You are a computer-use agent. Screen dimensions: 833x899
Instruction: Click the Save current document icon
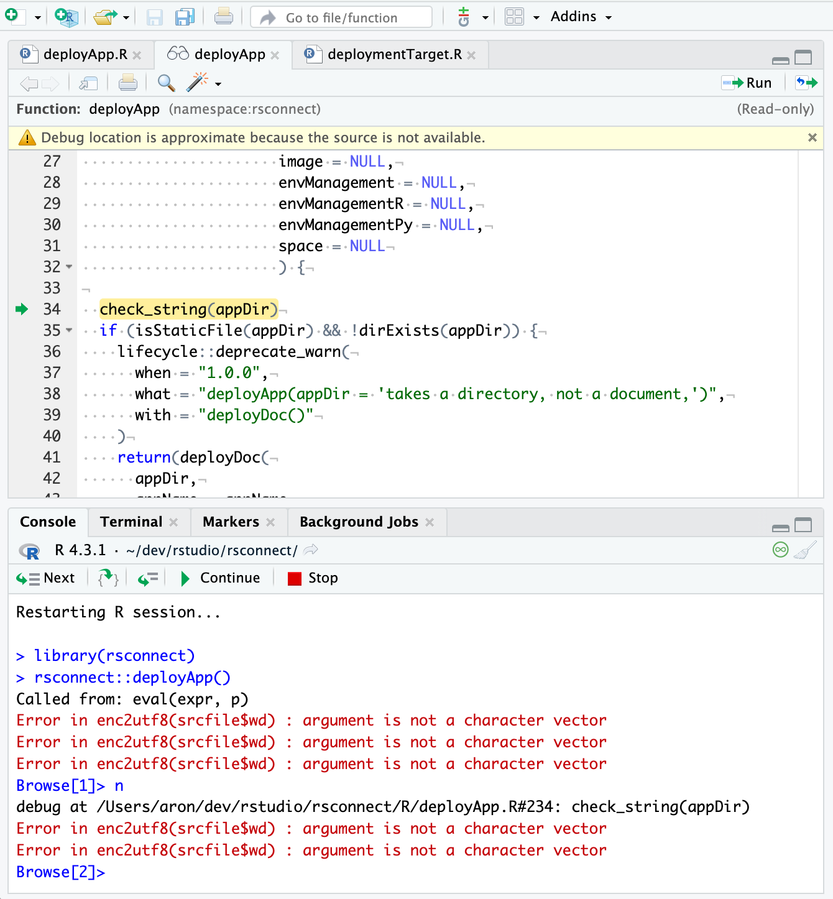(x=154, y=17)
